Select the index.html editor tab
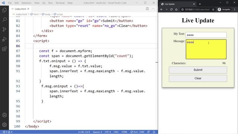This screenshot has width=238, height=134. coord(20,9)
